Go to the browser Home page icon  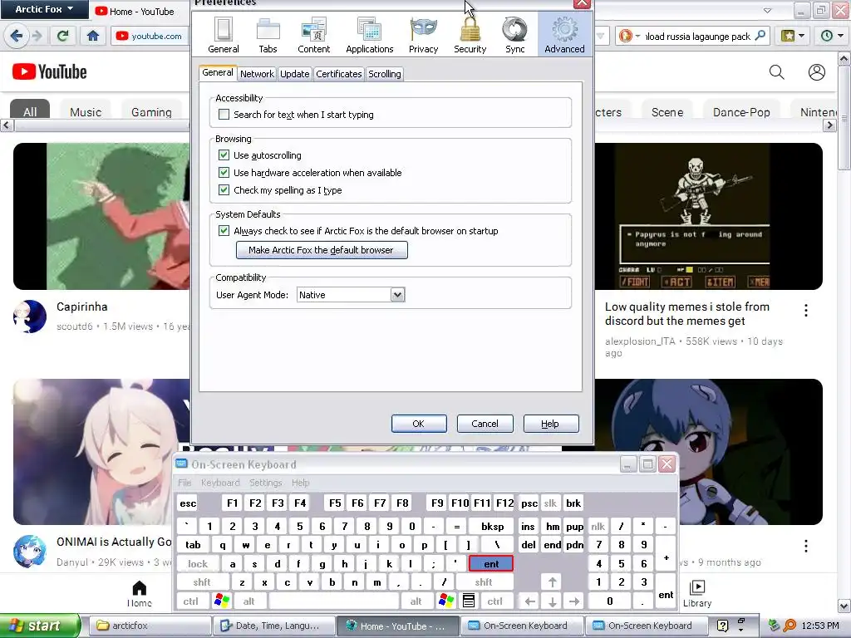point(93,36)
